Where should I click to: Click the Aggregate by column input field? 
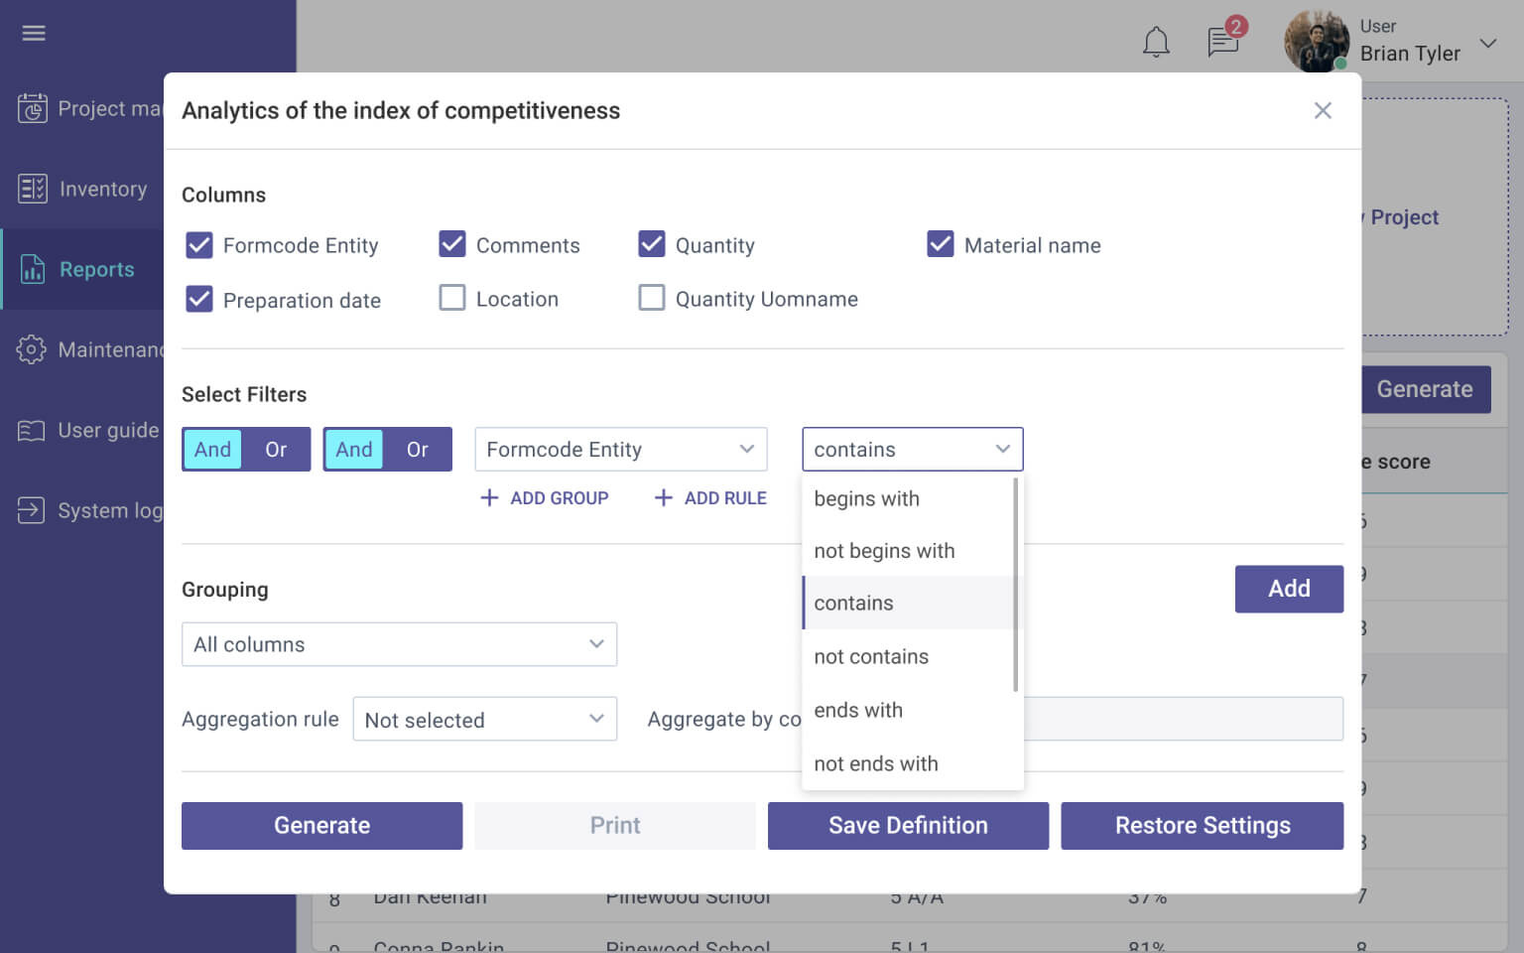click(x=1184, y=719)
